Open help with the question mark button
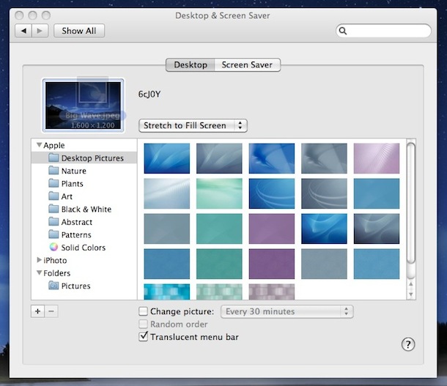The height and width of the screenshot is (386, 447). 409,344
